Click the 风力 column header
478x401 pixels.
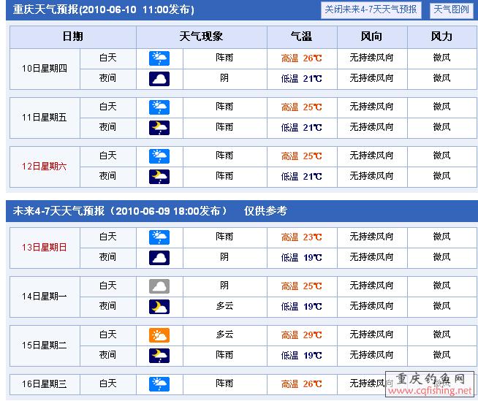[x=442, y=37]
